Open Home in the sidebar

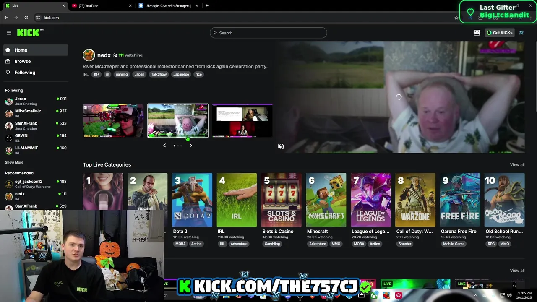pos(36,50)
